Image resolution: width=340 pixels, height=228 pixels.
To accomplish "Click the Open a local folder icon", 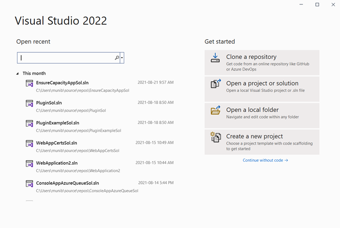I will point(216,110).
